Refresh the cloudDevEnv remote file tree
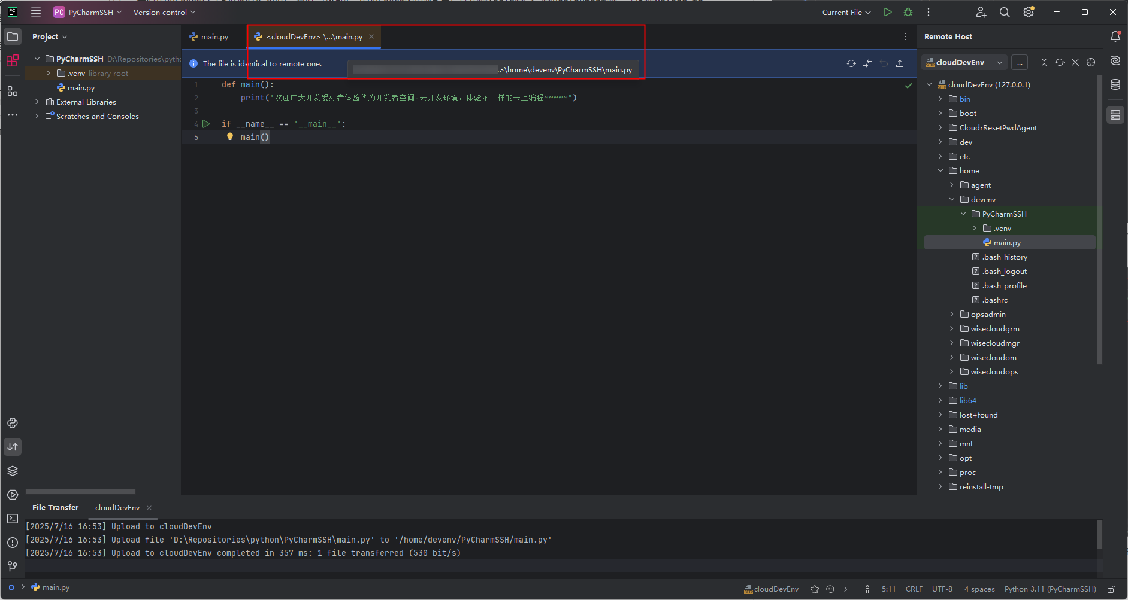The height and width of the screenshot is (600, 1128). click(1059, 62)
